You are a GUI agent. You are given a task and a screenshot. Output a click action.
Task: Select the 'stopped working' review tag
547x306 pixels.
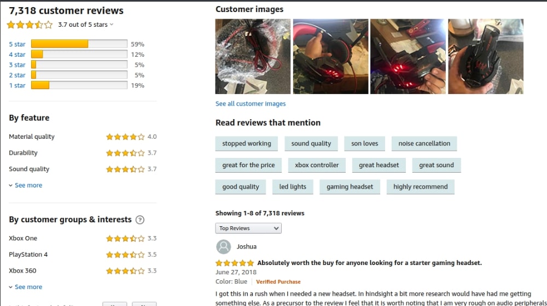point(247,144)
